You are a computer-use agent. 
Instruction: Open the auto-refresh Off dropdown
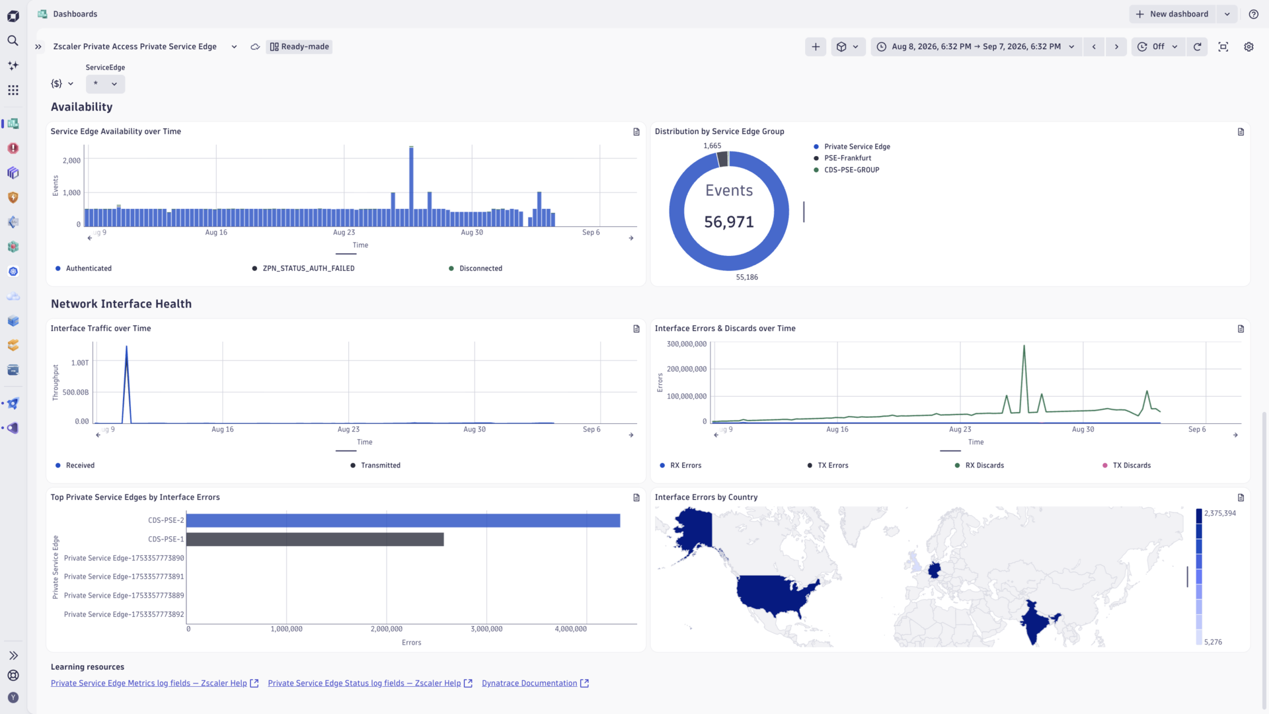point(1158,47)
